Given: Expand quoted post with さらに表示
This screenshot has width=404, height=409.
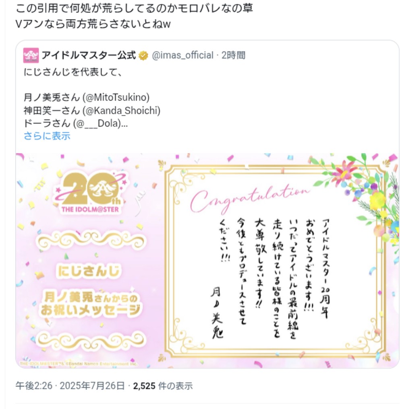Looking at the screenshot, I should click(x=47, y=136).
